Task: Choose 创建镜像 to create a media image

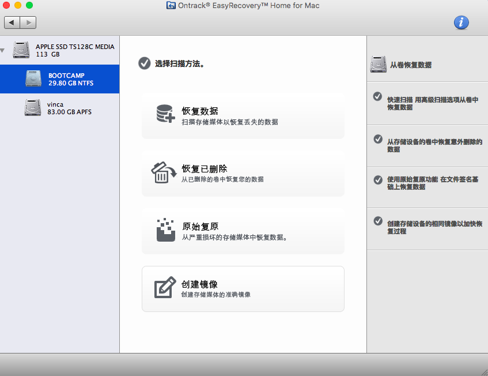Action: click(x=243, y=288)
